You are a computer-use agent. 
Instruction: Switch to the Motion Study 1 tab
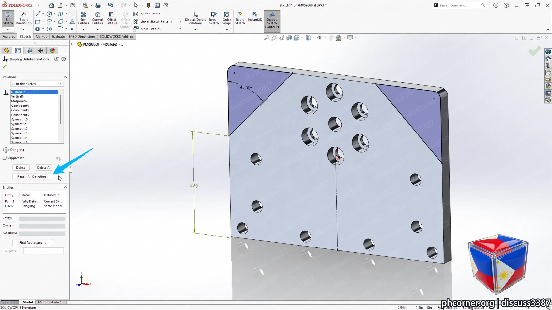coord(50,302)
